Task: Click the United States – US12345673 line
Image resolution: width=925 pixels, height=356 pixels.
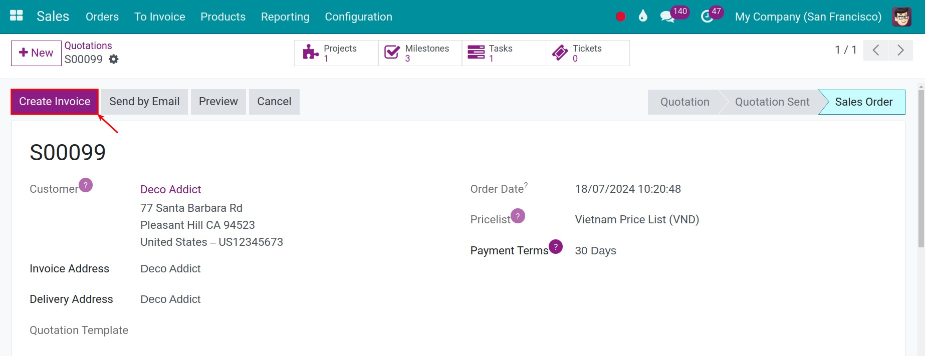Action: pyautogui.click(x=211, y=242)
